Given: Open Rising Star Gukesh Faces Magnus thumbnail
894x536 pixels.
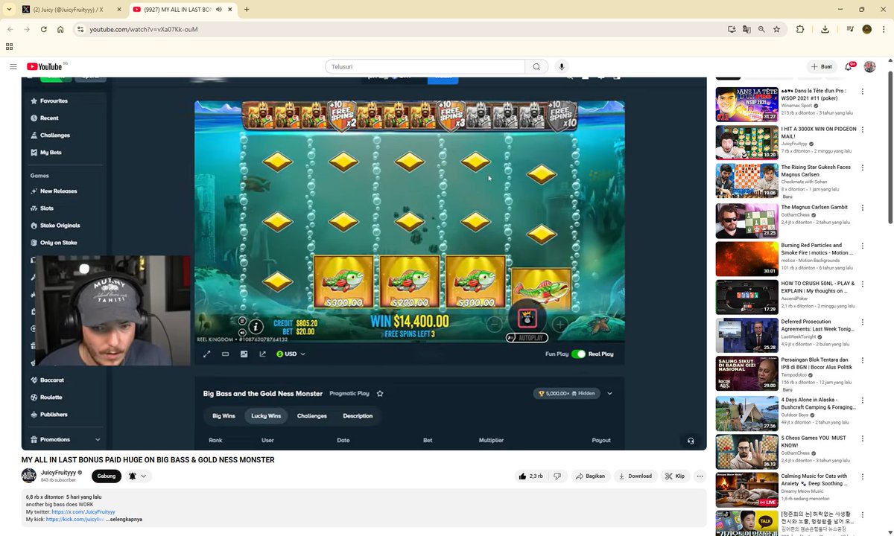Looking at the screenshot, I should point(746,181).
